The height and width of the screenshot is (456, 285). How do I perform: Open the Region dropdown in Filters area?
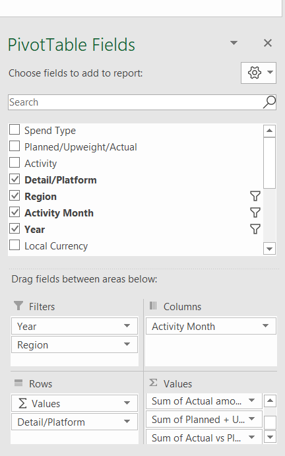(127, 344)
